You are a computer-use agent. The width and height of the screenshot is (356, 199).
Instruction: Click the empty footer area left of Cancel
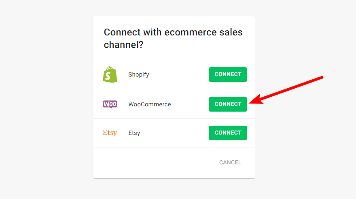click(x=154, y=163)
